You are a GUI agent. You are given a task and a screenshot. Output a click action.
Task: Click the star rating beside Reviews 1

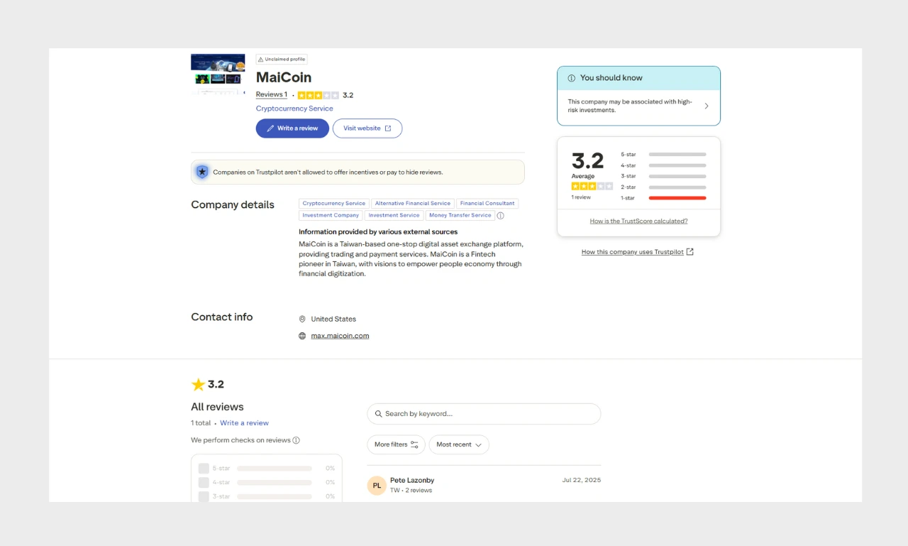pos(318,95)
